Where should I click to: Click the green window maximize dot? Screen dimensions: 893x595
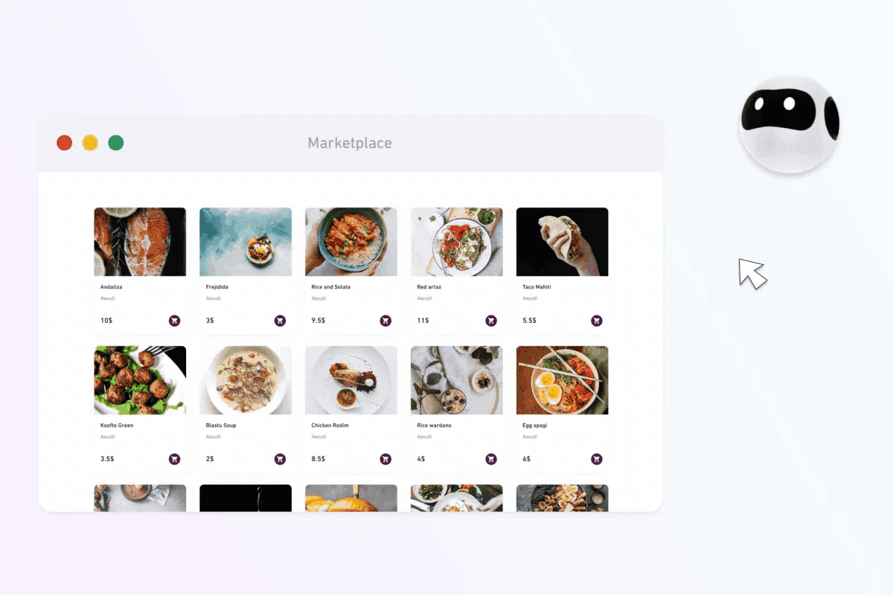[115, 143]
